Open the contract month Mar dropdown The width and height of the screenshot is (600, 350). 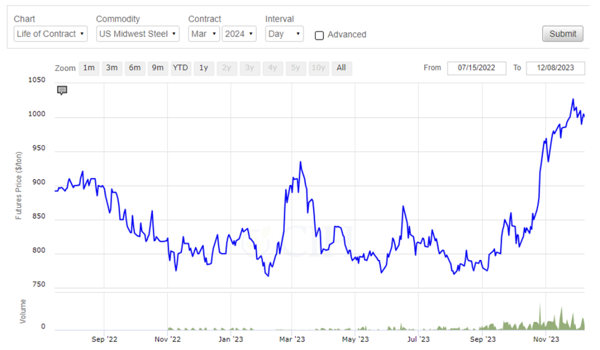pos(203,34)
